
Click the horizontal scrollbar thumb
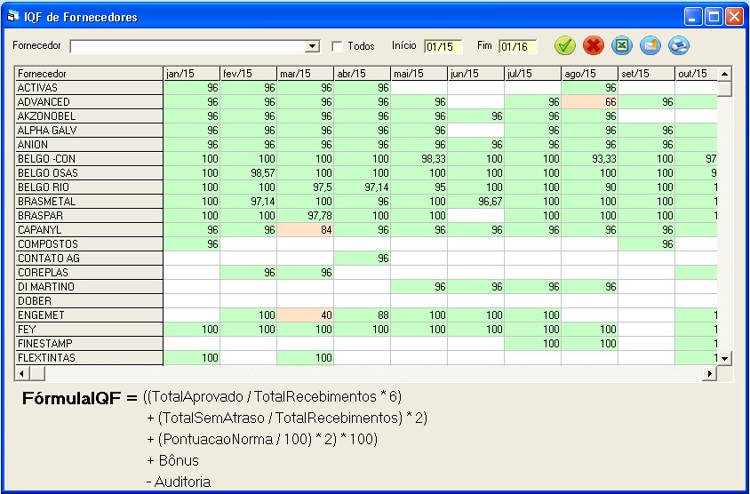pyautogui.click(x=36, y=373)
